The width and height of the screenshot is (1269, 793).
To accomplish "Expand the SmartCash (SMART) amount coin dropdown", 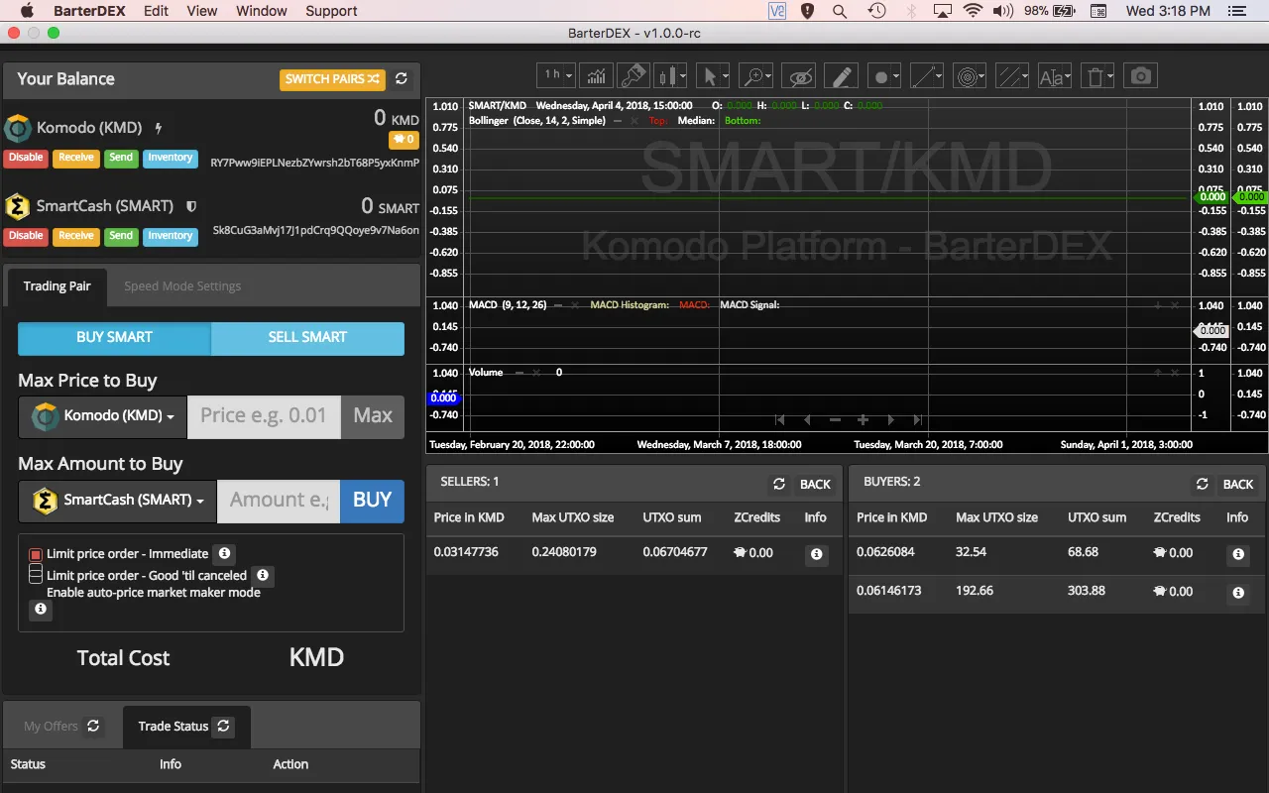I will [117, 501].
